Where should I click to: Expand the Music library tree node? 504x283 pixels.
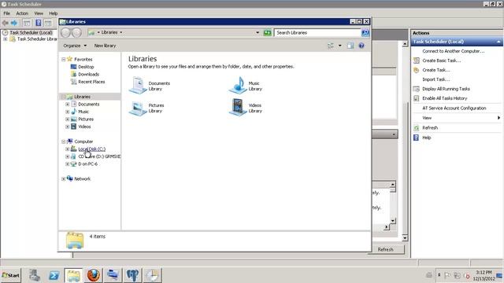(68, 112)
